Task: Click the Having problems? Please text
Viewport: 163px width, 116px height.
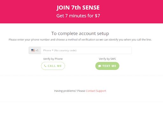Action: tap(70, 91)
